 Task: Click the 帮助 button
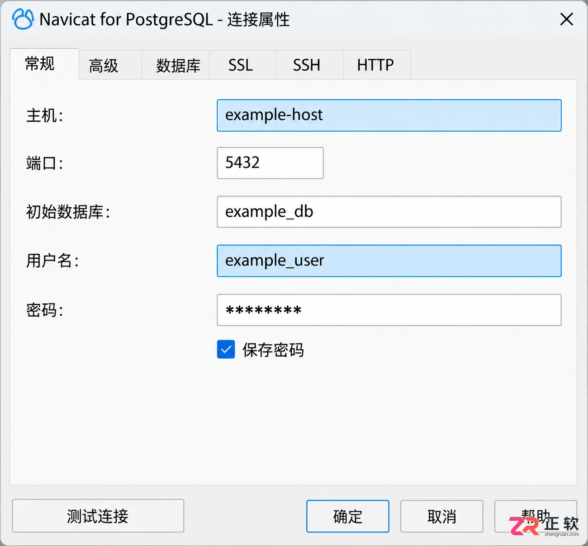tap(536, 516)
